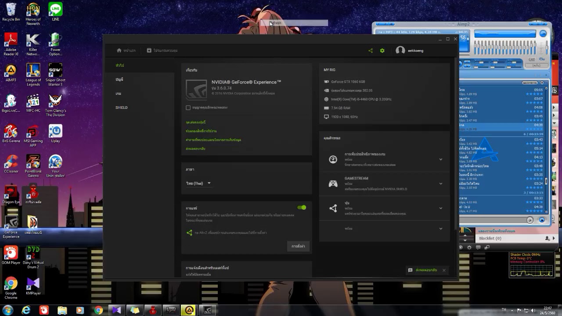Click the Windows Start button
562x316 pixels.
pos(8,310)
